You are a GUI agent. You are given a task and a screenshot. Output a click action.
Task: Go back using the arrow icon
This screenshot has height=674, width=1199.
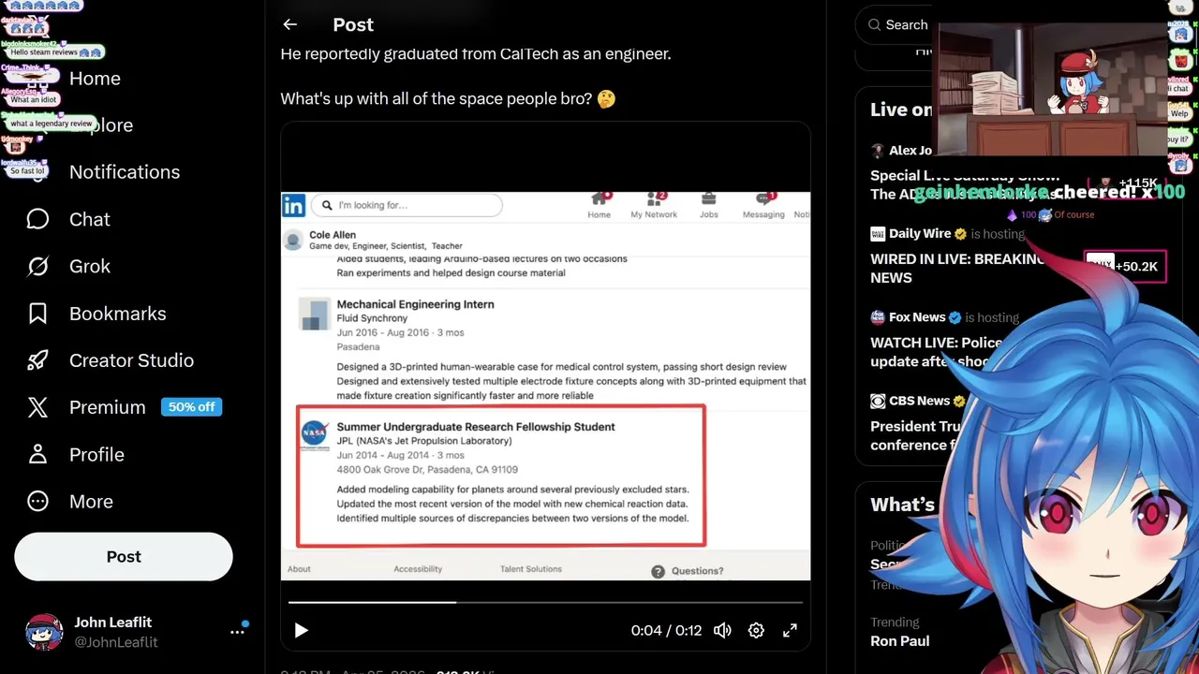pos(289,25)
